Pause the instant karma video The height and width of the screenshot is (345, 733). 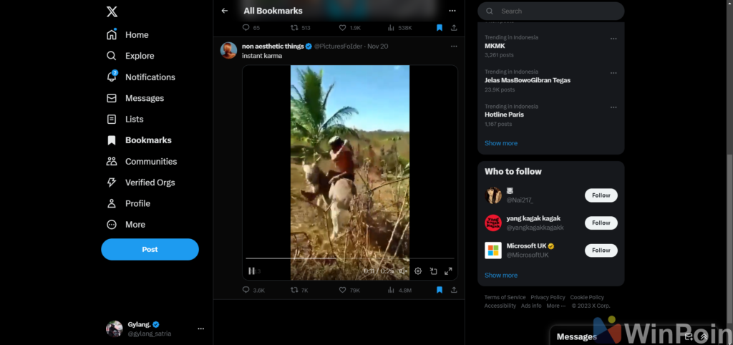point(251,271)
